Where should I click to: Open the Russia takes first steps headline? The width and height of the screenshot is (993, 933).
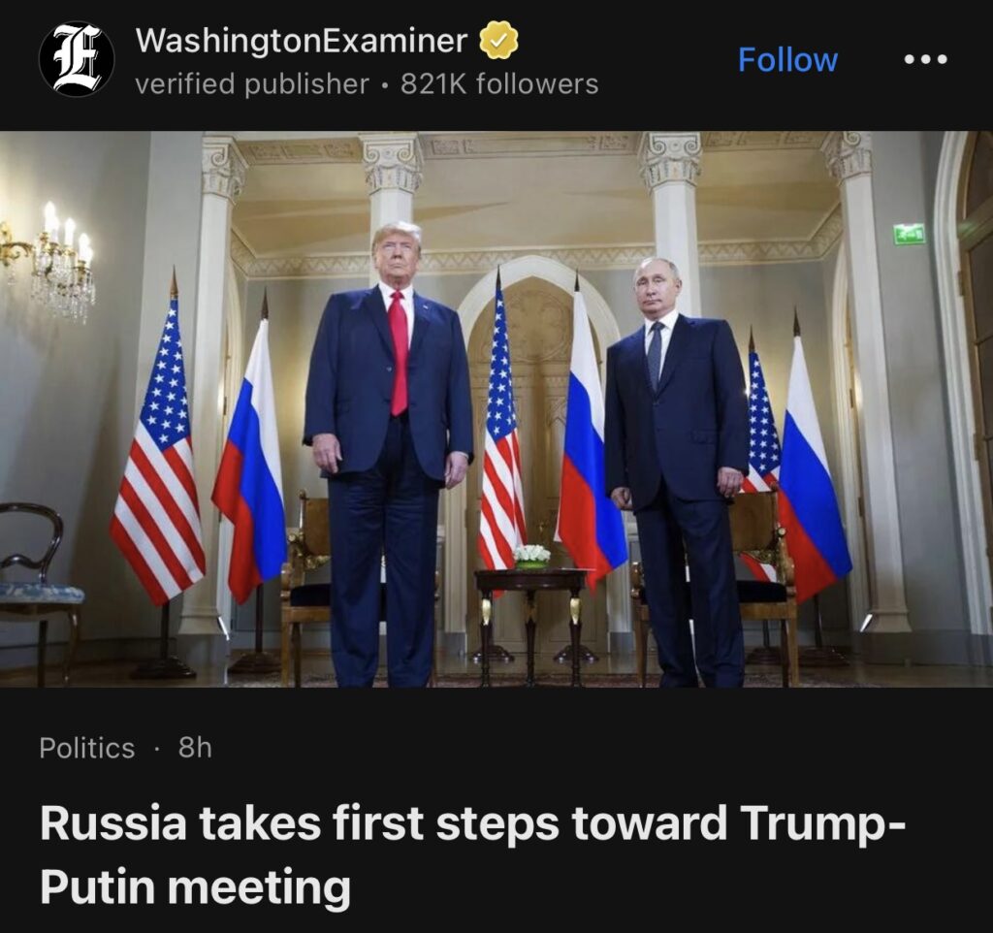point(473,822)
